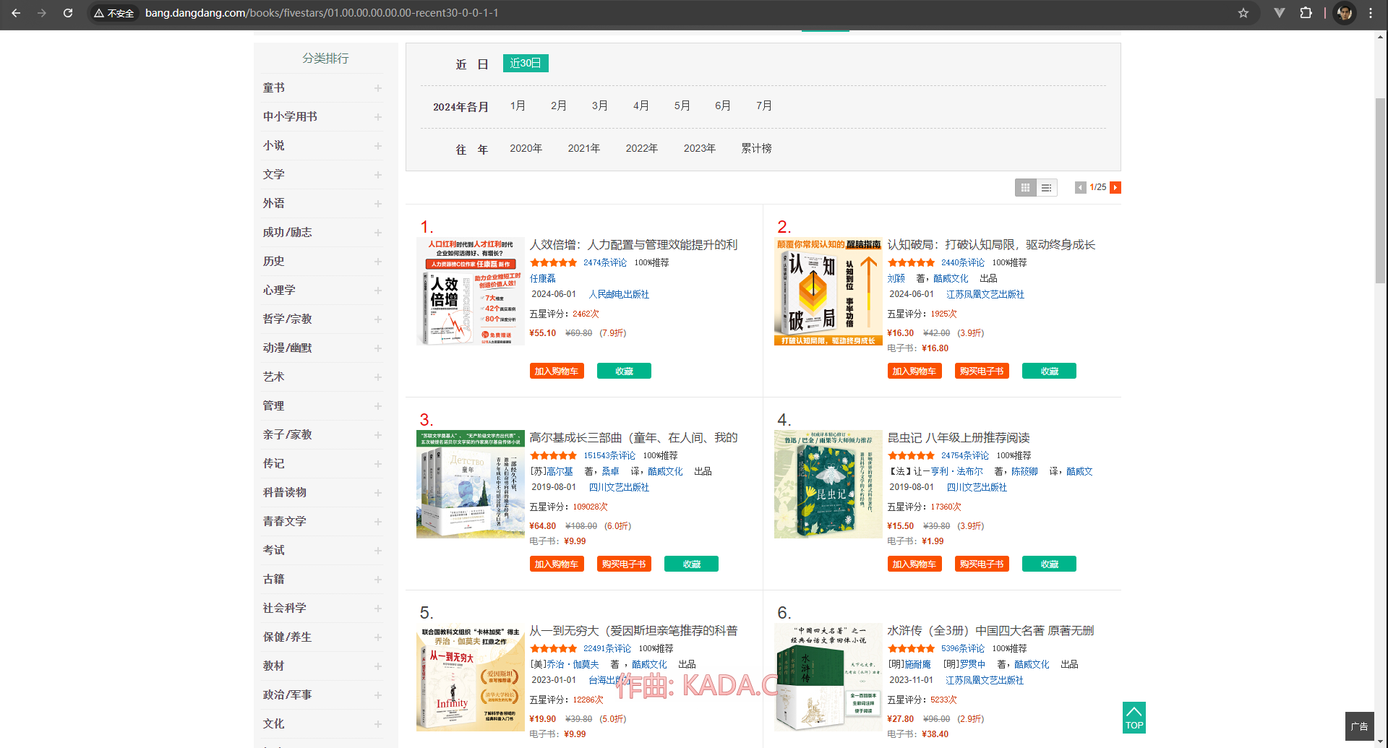Expand the 文学 category plus

[377, 175]
